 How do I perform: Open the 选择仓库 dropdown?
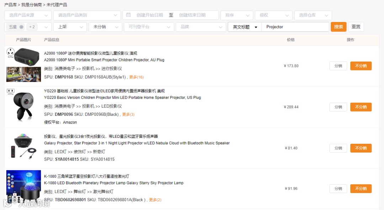click(x=313, y=15)
